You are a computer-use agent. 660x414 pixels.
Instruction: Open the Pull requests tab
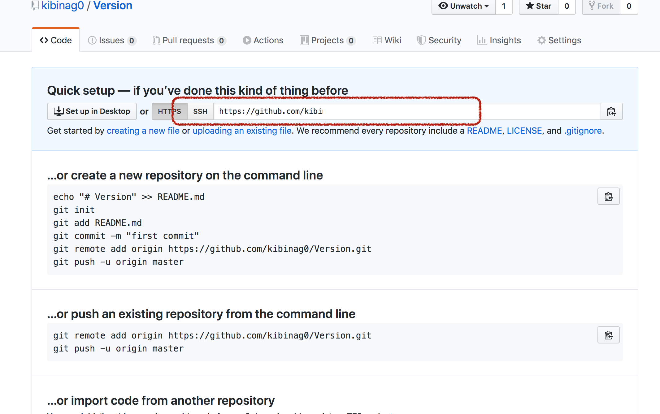click(189, 40)
